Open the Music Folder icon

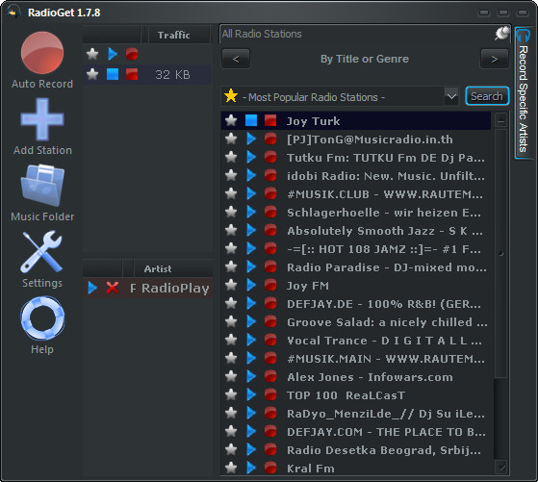coord(42,186)
